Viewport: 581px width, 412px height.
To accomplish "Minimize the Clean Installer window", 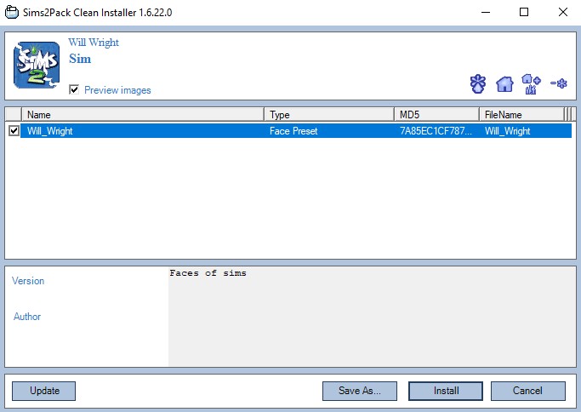I will pyautogui.click(x=486, y=12).
